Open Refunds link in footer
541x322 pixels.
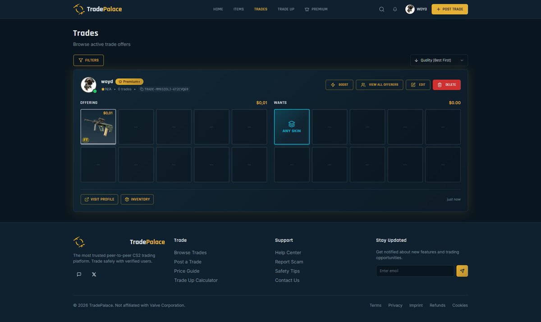tap(437, 305)
